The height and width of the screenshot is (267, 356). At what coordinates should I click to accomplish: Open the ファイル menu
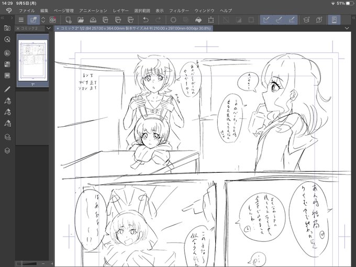click(x=27, y=10)
